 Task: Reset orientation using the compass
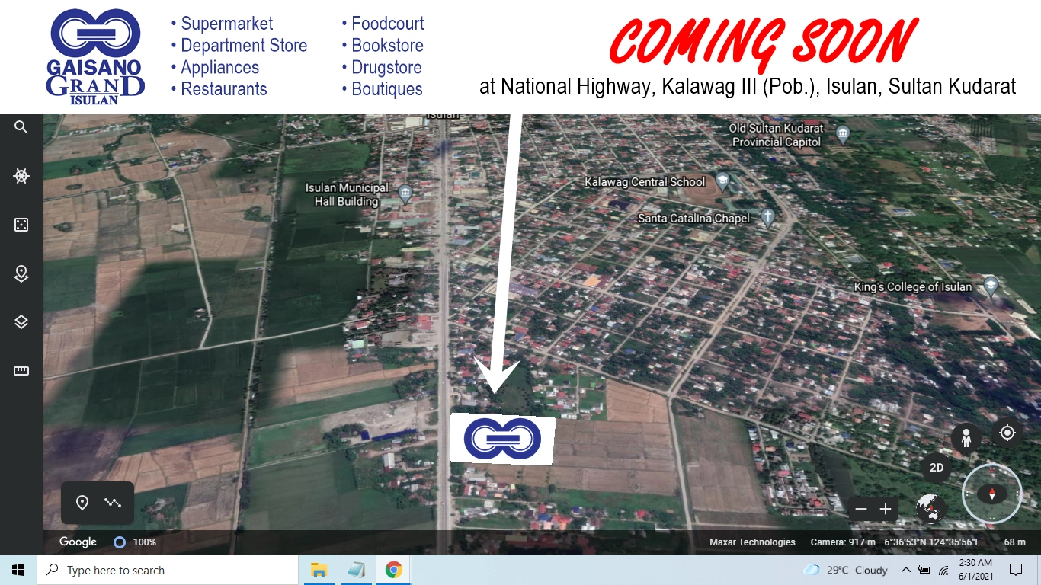[x=992, y=493]
